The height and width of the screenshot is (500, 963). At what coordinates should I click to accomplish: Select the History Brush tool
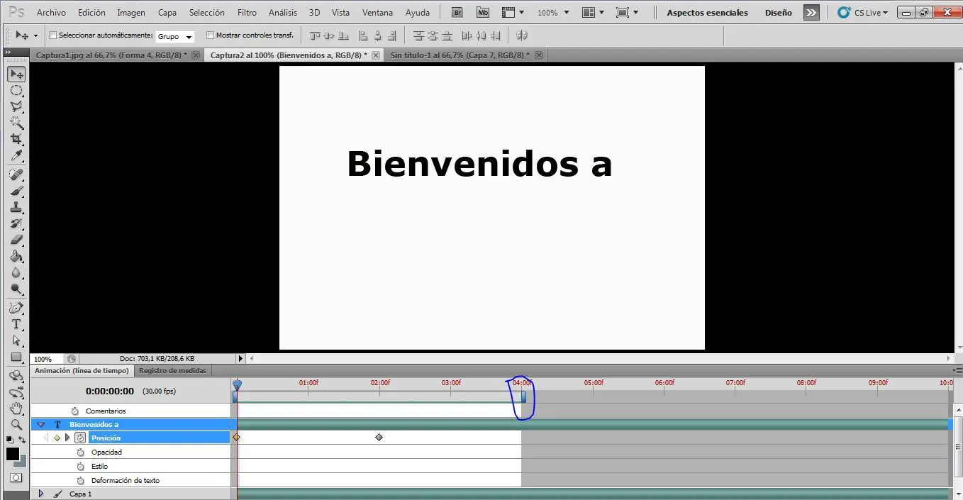(x=16, y=224)
